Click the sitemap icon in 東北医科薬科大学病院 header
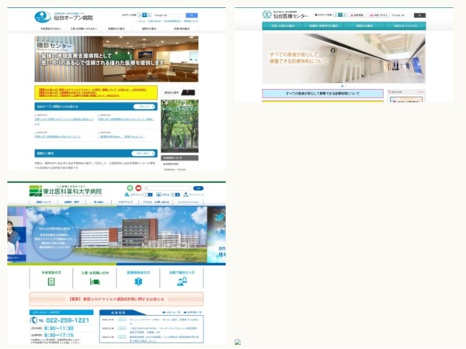The width and height of the screenshot is (466, 349). coord(186,195)
